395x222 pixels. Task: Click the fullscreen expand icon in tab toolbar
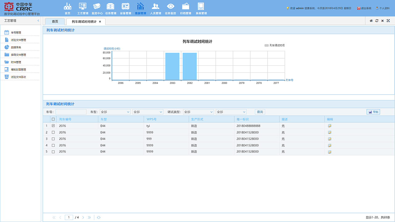point(388,21)
